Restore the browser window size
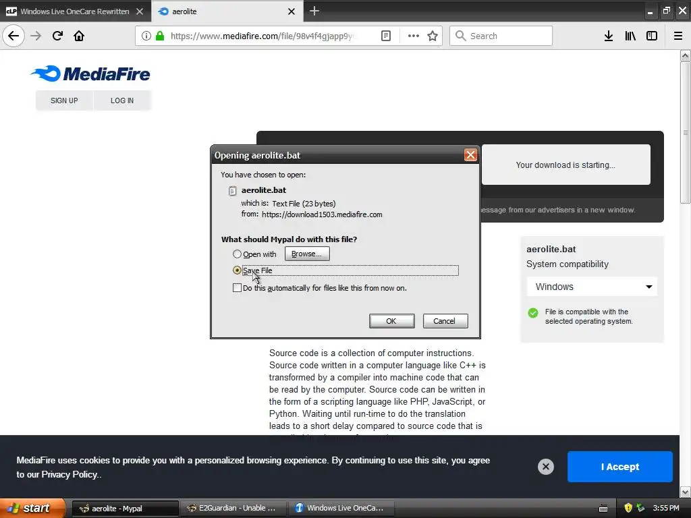This screenshot has width=691, height=518. (x=666, y=11)
